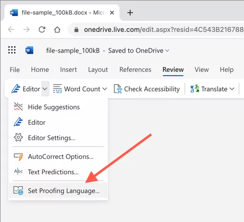Viewport: 244px width, 222px height.
Task: Open the Help tab
Action: pos(227,70)
